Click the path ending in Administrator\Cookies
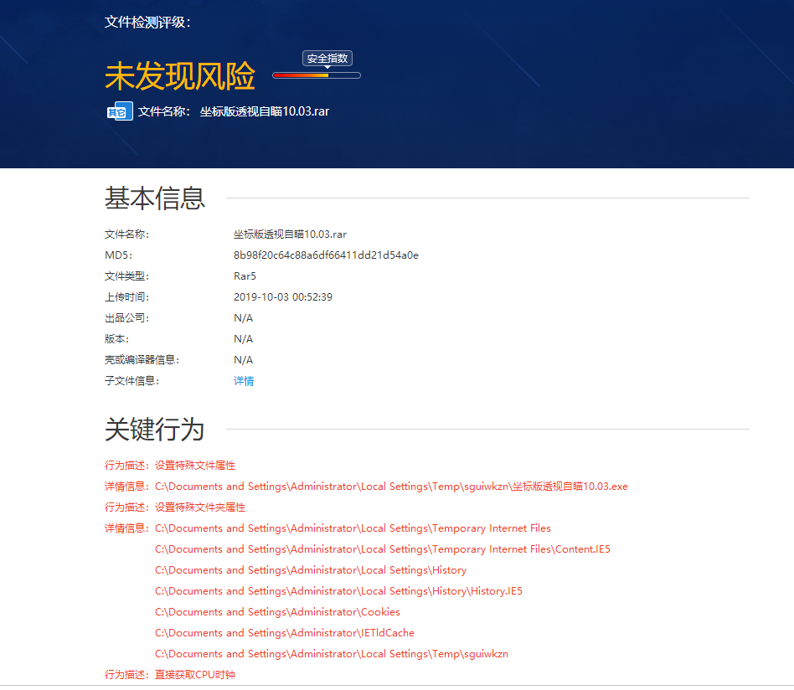This screenshot has height=690, width=794. (x=277, y=612)
